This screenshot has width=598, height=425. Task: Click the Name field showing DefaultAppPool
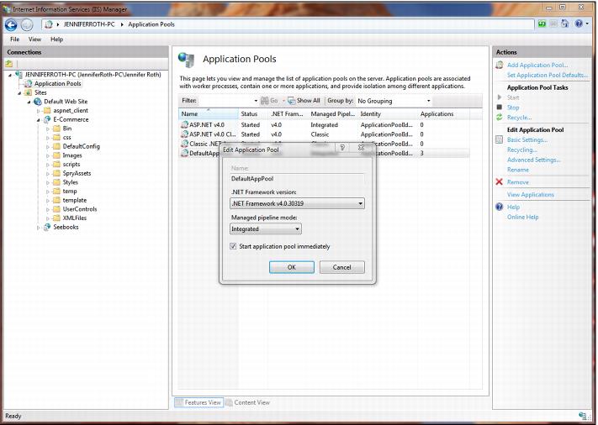298,179
